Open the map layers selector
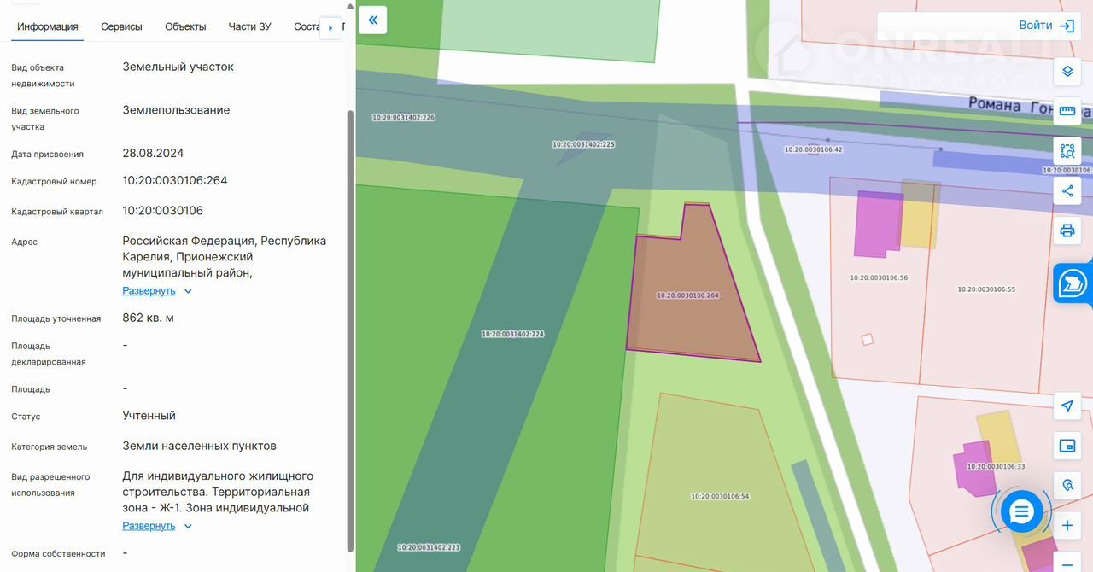The image size is (1093, 572). (1067, 71)
